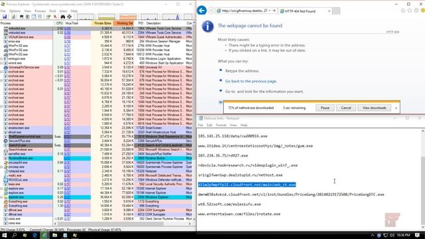Screen dimensions: 425x239
Task: Click the orange physical memory mini graph
Action: coord(128,17)
